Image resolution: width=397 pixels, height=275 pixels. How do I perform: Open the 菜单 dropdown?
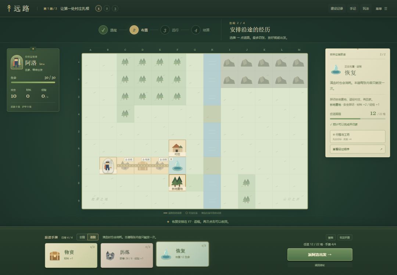point(381,8)
